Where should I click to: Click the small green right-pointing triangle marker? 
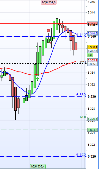click(x=36, y=46)
